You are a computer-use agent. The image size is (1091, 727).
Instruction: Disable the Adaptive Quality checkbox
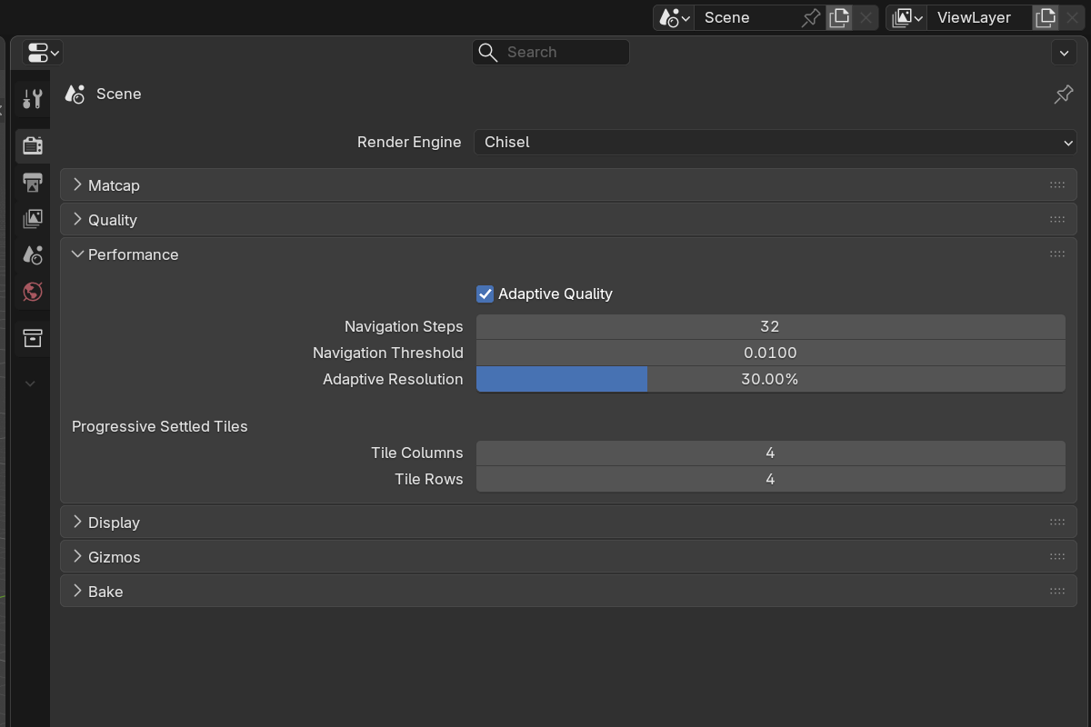point(485,294)
